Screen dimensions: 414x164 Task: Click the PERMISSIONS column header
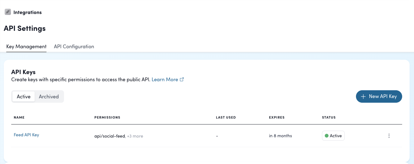click(x=107, y=117)
